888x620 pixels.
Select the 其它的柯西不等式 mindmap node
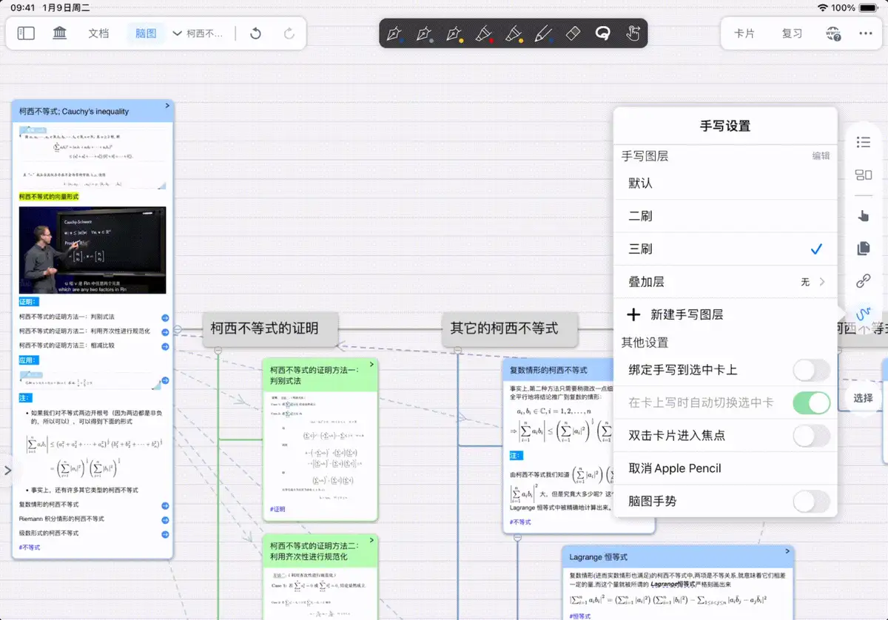(510, 328)
